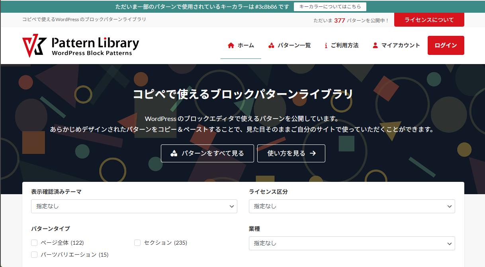
Task: Enable the セクション pattern type checkbox
Action: click(137, 243)
